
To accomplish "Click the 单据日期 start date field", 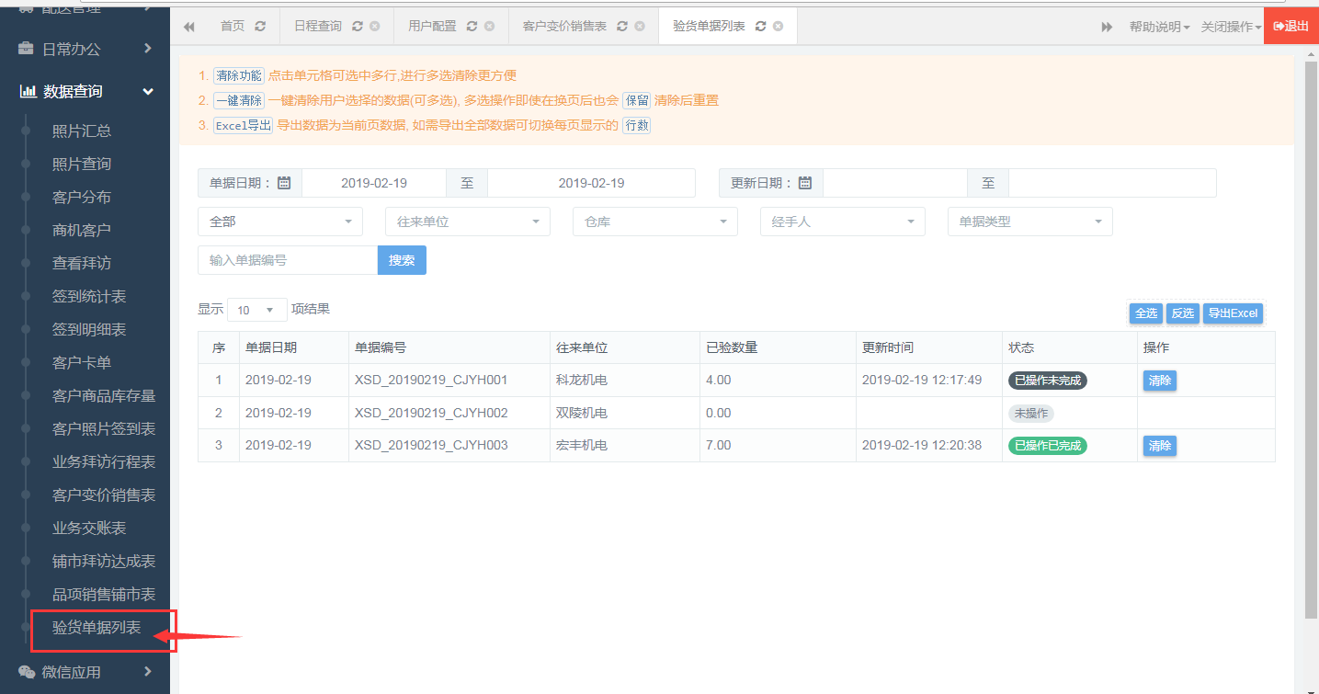I will (374, 183).
